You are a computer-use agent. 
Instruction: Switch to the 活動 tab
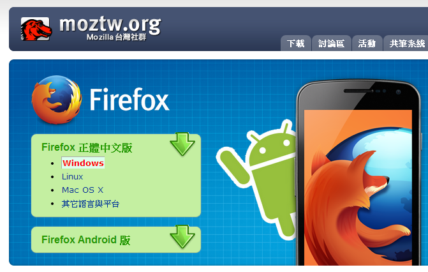point(367,43)
